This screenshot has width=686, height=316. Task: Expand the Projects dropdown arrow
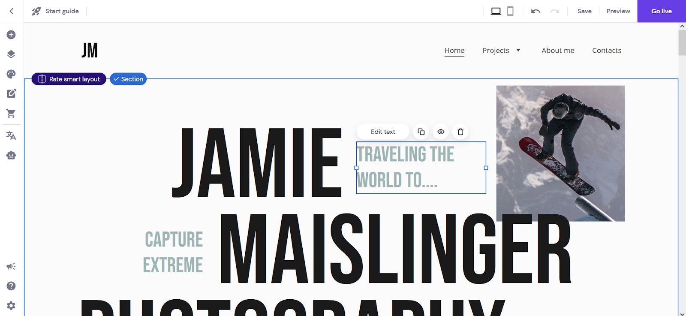[x=518, y=51]
